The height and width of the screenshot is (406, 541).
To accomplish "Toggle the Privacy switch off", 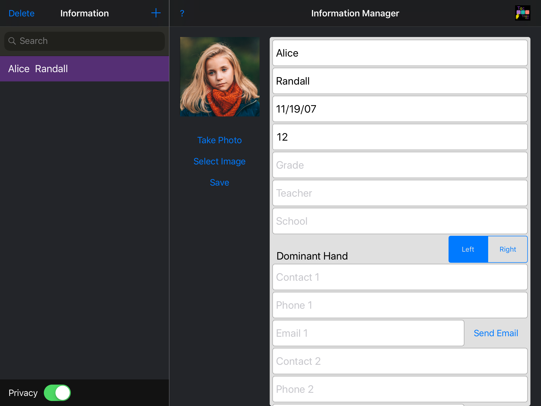I will [57, 393].
